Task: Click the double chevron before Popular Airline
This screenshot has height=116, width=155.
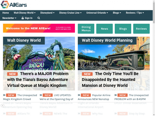Action: click(79, 95)
